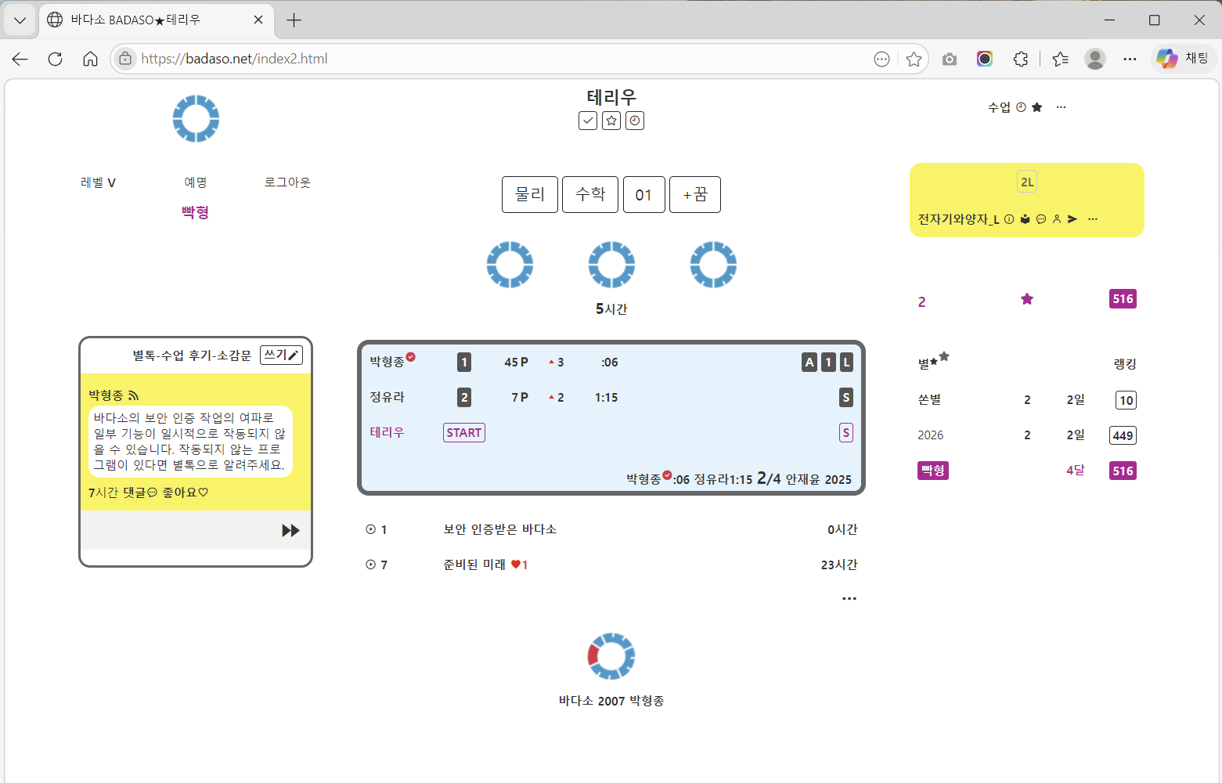Like the post with 좋아요 heart
This screenshot has height=783, width=1222.
[x=186, y=493]
